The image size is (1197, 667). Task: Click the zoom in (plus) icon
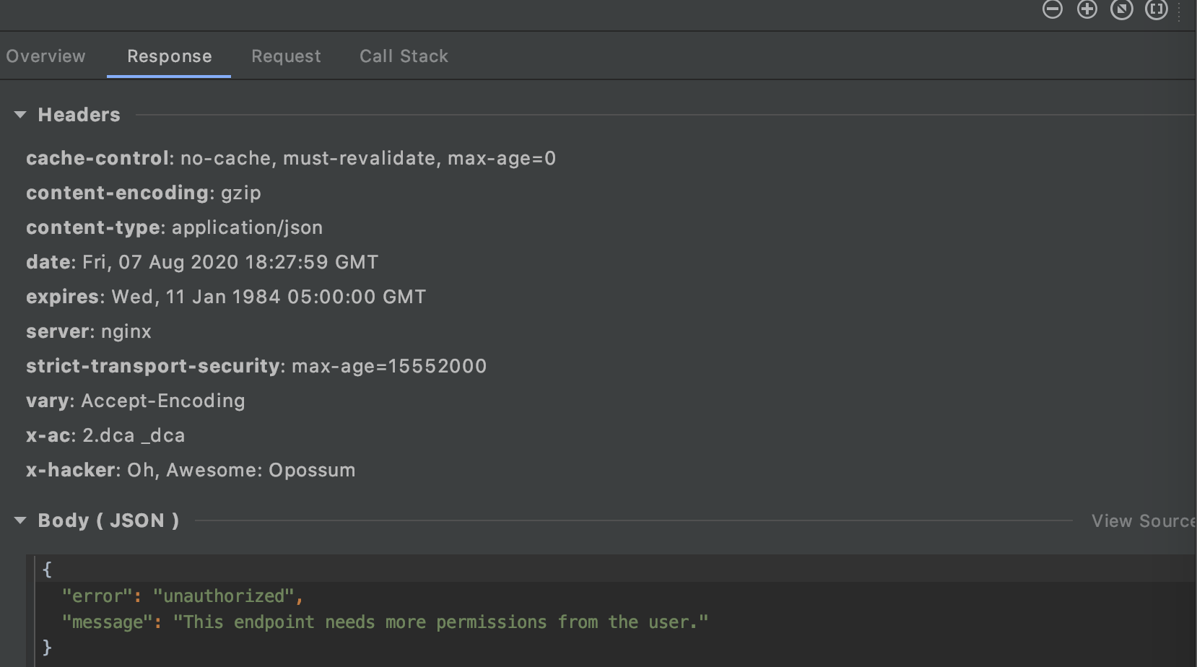[x=1087, y=10]
